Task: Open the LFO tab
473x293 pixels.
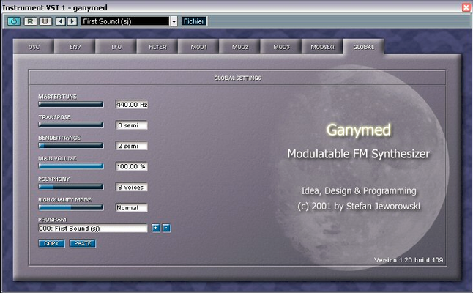Action: (116, 47)
